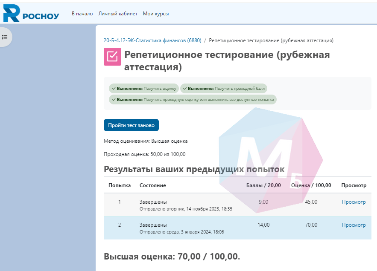Click the 'Репетиционное тестирование' page title heading
This screenshot has width=377, height=271.
(227, 61)
